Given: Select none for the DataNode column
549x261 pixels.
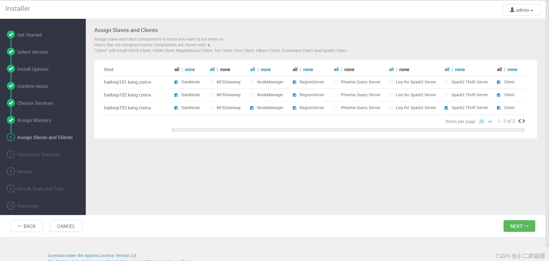Looking at the screenshot, I should coord(190,69).
